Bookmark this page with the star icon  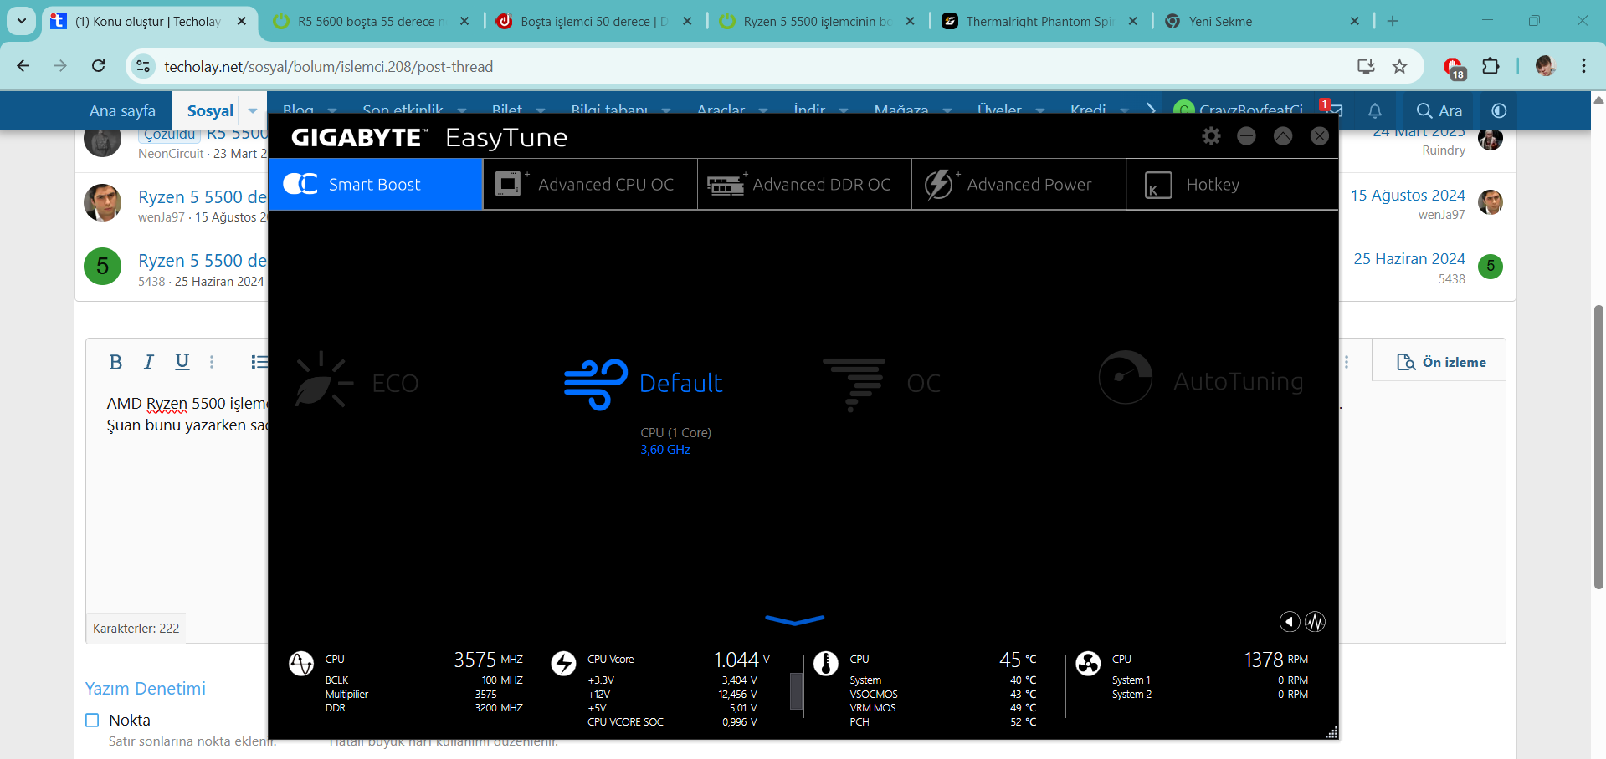pos(1399,66)
